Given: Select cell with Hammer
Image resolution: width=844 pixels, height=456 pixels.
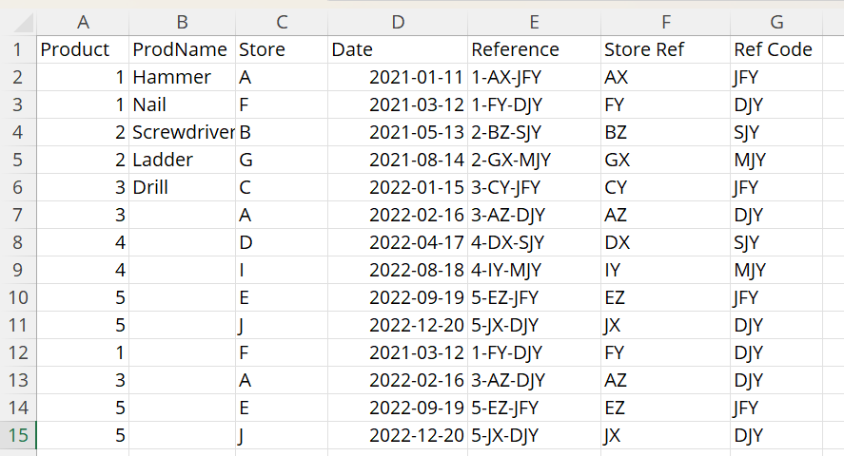Looking at the screenshot, I should click(182, 77).
